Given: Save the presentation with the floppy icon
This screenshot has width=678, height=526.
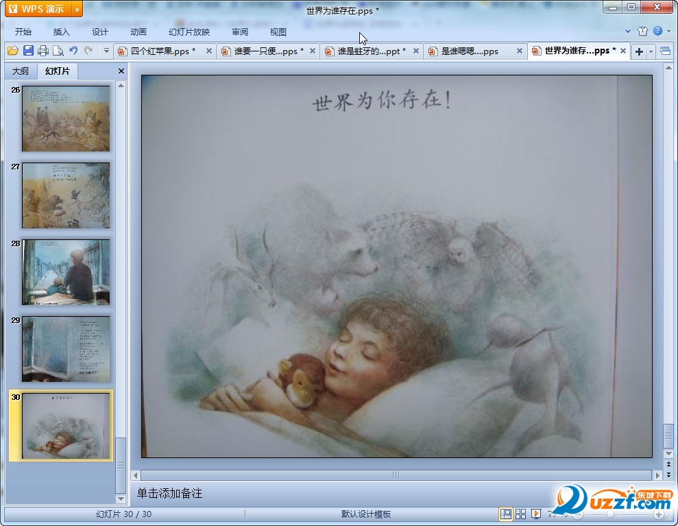Looking at the screenshot, I should coord(28,51).
